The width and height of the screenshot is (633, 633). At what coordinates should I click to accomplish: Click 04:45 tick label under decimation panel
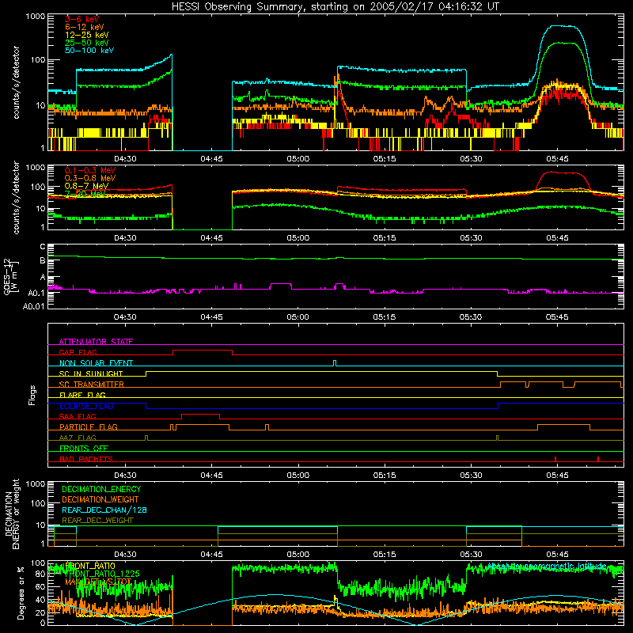211,555
